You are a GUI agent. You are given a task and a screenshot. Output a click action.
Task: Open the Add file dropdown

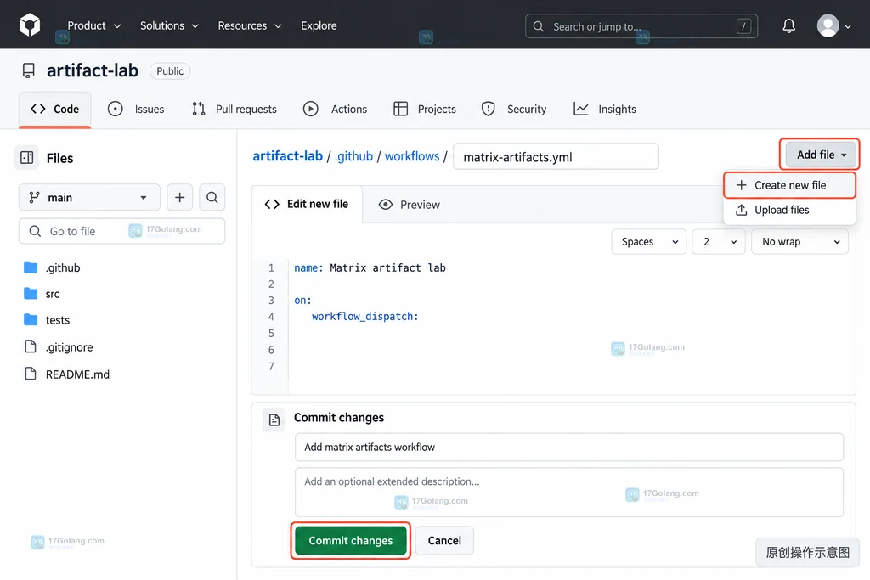click(x=821, y=155)
